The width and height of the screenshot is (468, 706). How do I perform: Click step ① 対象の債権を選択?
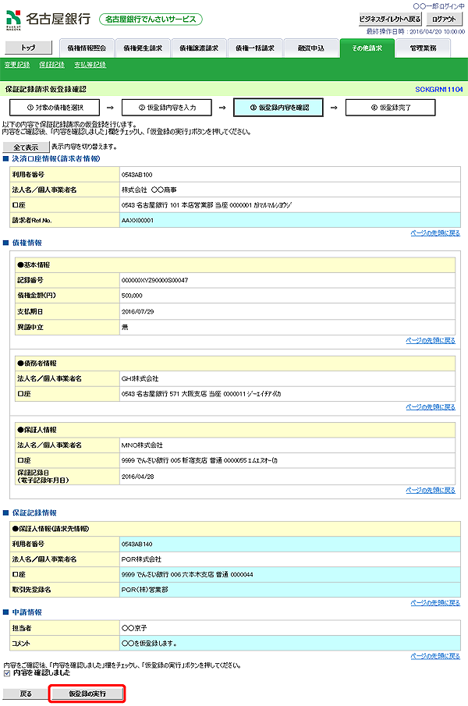[55, 108]
